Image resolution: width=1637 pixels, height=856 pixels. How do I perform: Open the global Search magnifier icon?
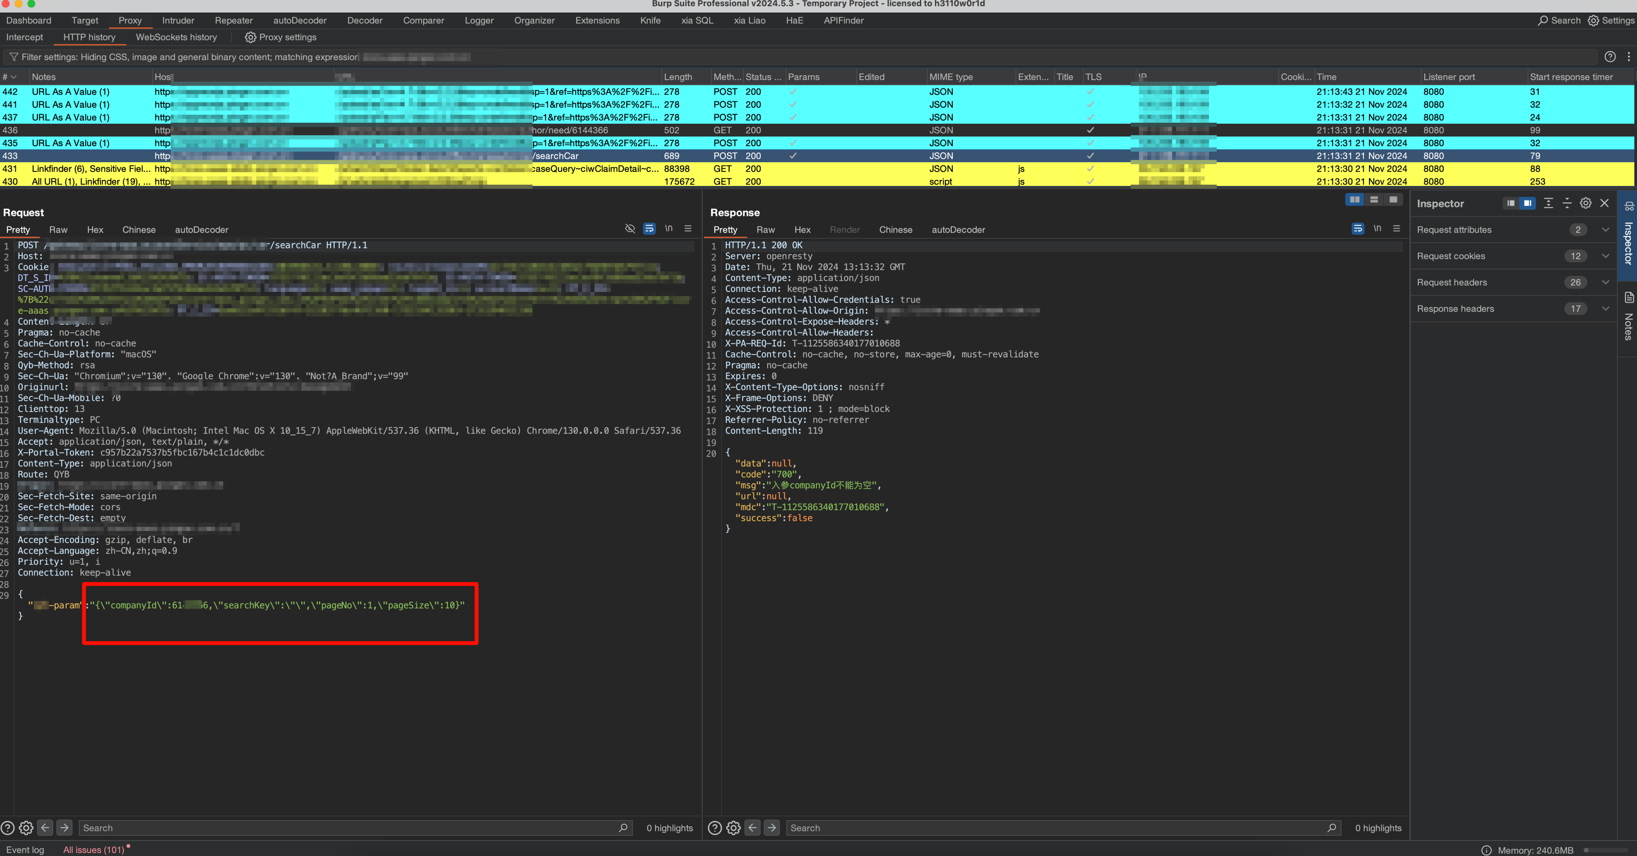click(1542, 20)
